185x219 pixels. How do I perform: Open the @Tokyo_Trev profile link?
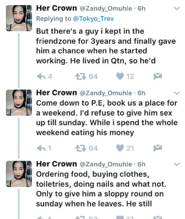coord(93,19)
